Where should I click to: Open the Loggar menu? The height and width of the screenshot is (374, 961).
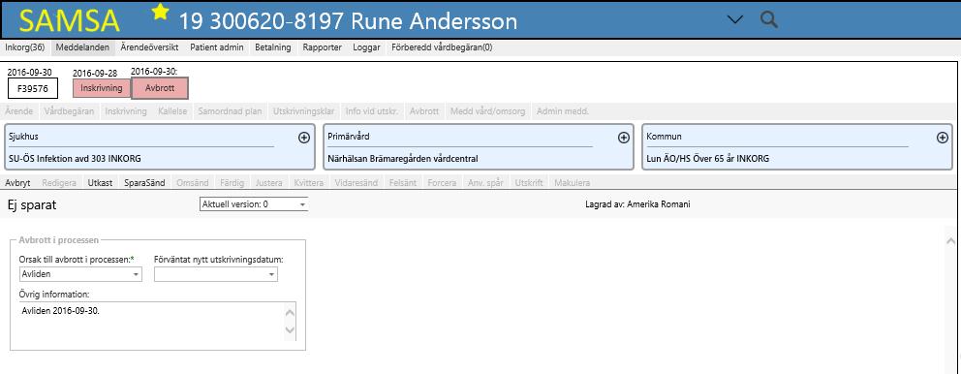[366, 47]
